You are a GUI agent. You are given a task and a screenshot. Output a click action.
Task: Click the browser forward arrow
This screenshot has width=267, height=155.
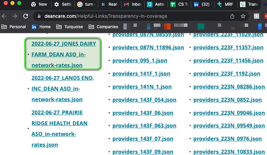pyautogui.click(x=15, y=16)
